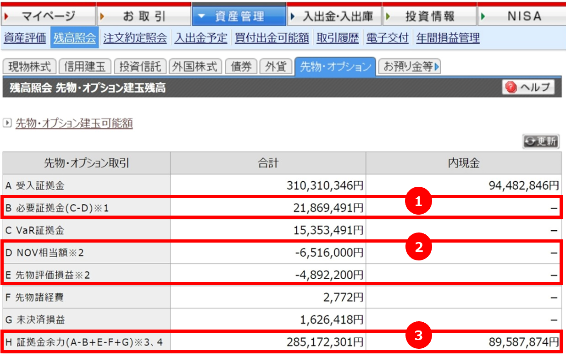The width and height of the screenshot is (566, 357).
Task: Switch to the 外国株式 tab
Action: point(195,65)
